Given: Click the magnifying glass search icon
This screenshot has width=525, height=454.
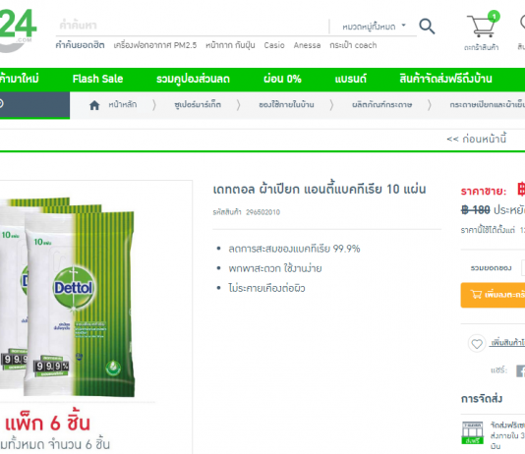Looking at the screenshot, I should (x=427, y=27).
